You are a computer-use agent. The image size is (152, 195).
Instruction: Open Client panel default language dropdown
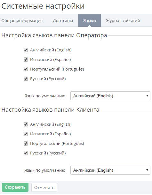click(x=110, y=170)
